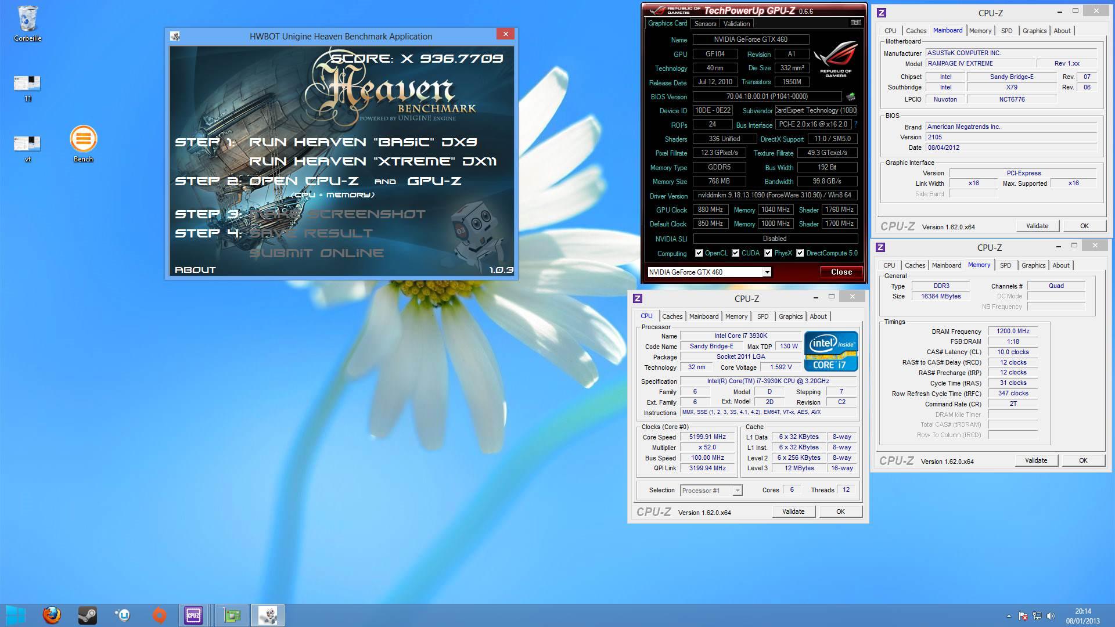Click OK in CPU-Z Memory window
The width and height of the screenshot is (1115, 627).
(x=1083, y=460)
